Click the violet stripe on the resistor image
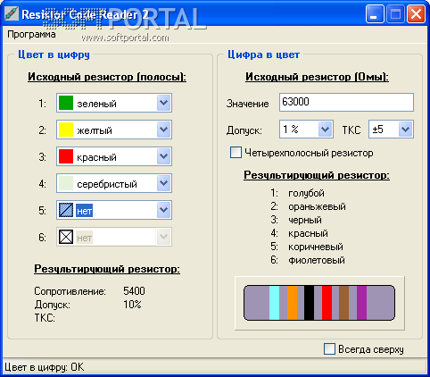The image size is (430, 377). 361,303
